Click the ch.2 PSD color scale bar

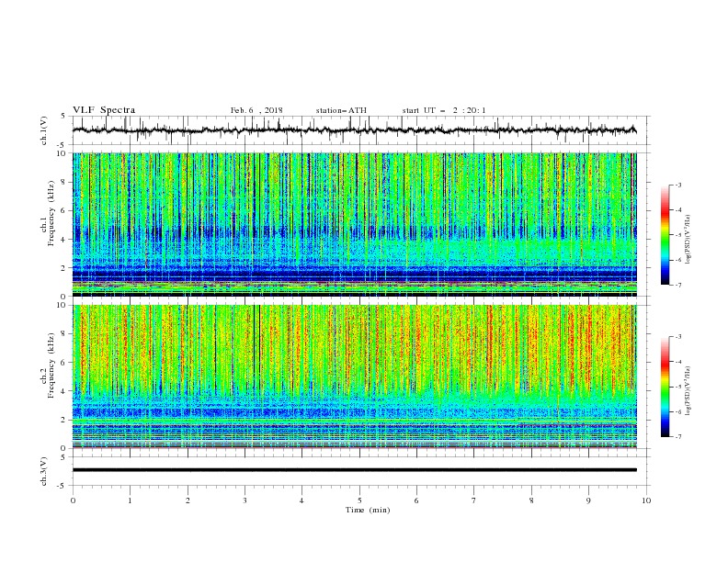665,387
